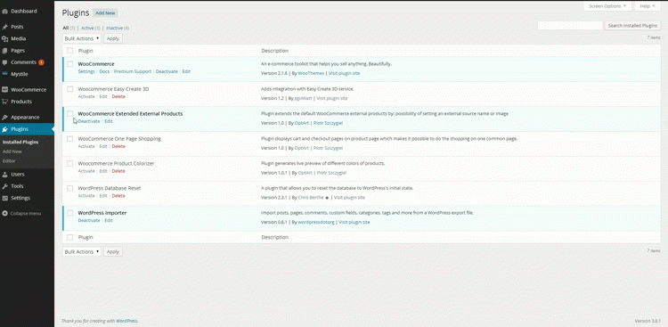Filter plugins by Inactive
Screen dimensions: 668x327
point(115,29)
